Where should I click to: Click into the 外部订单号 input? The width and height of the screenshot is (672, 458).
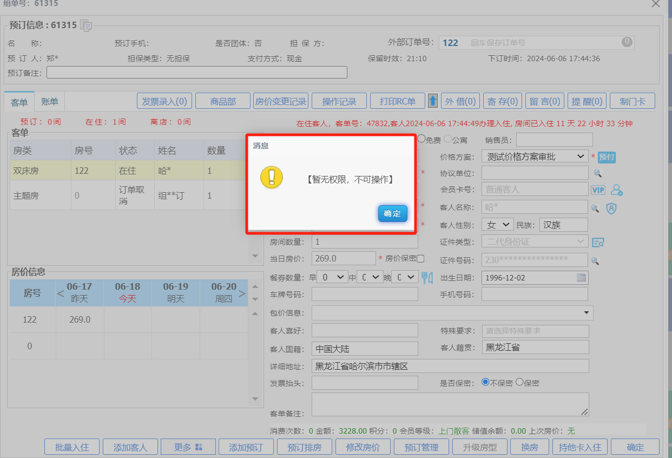[536, 43]
